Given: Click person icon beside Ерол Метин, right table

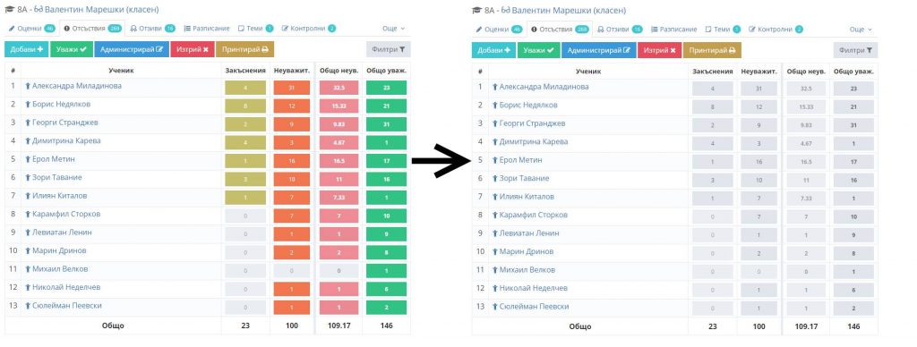Looking at the screenshot, I should click(494, 160).
